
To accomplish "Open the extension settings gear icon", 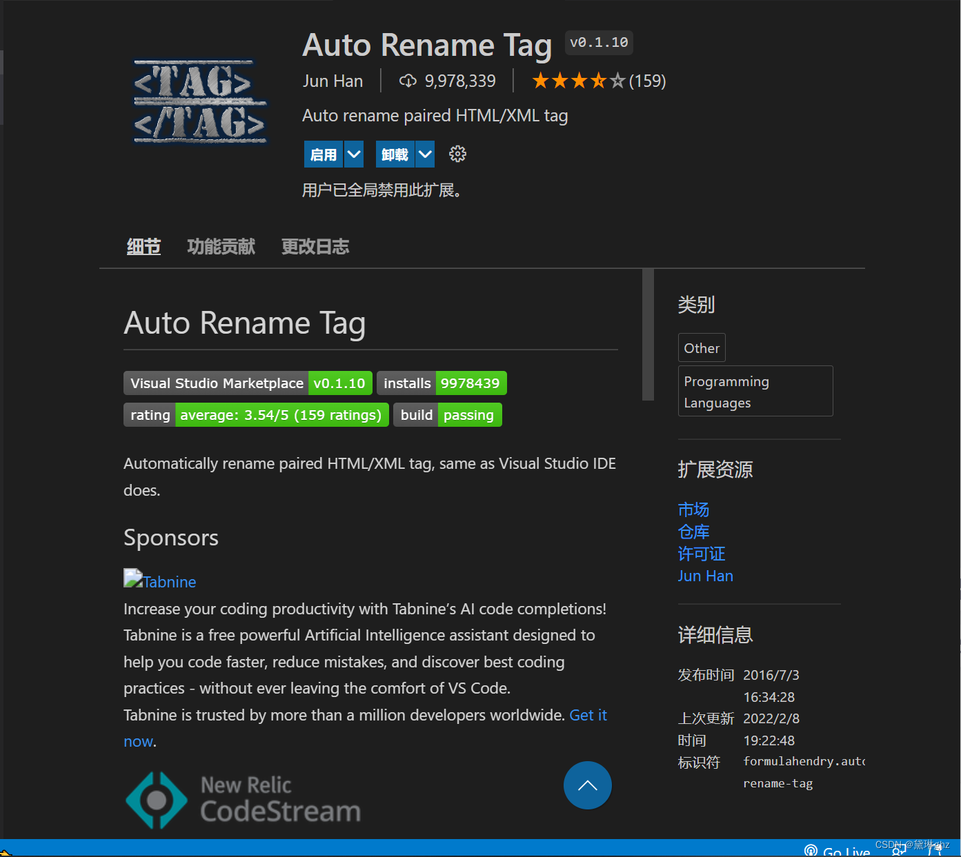I will click(457, 154).
